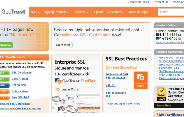This screenshot has width=184, height=117.
Task: Click the Reissue Now link
Action: tap(20, 91)
